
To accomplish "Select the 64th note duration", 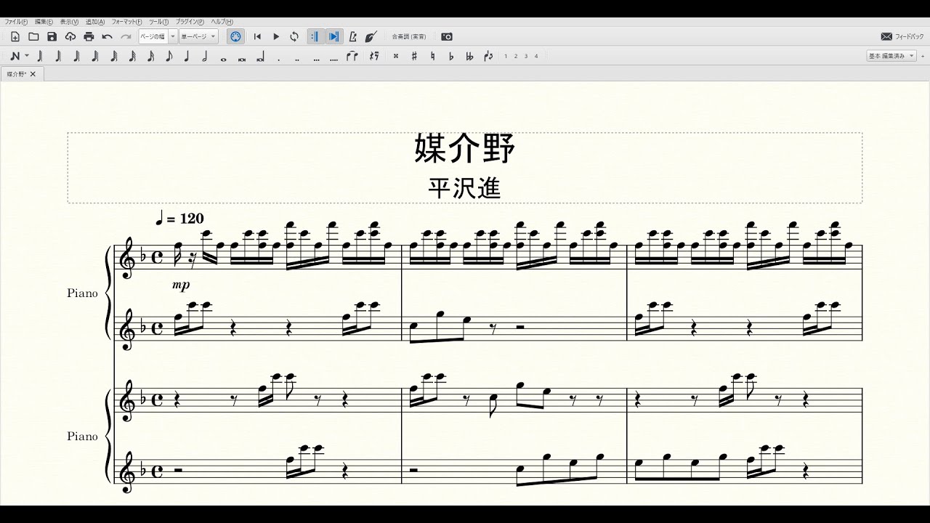I will pos(114,56).
